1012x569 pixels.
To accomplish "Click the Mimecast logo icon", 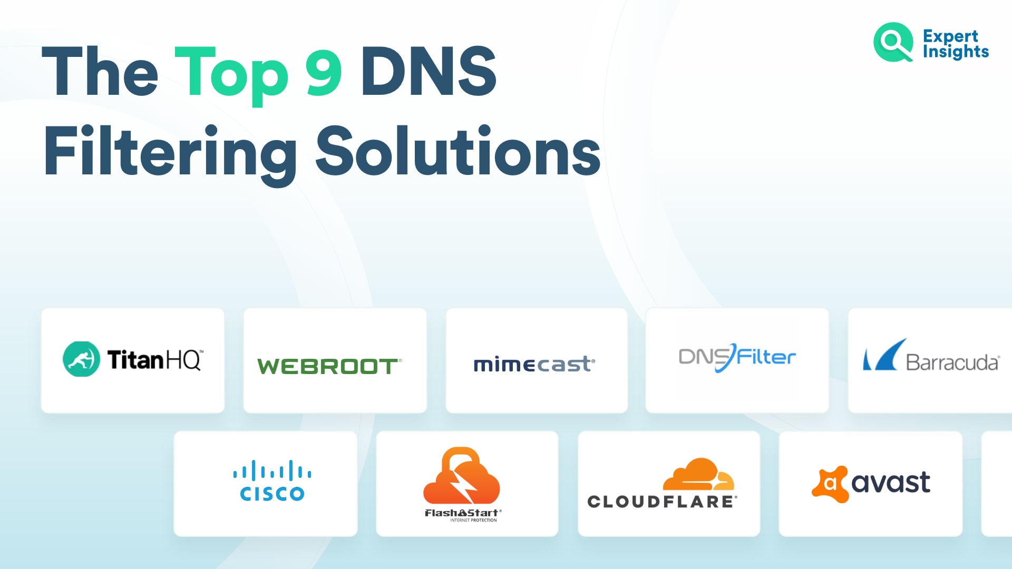I will pos(536,364).
